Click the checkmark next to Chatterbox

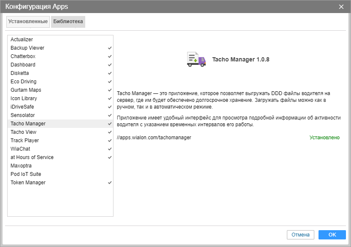pos(110,56)
